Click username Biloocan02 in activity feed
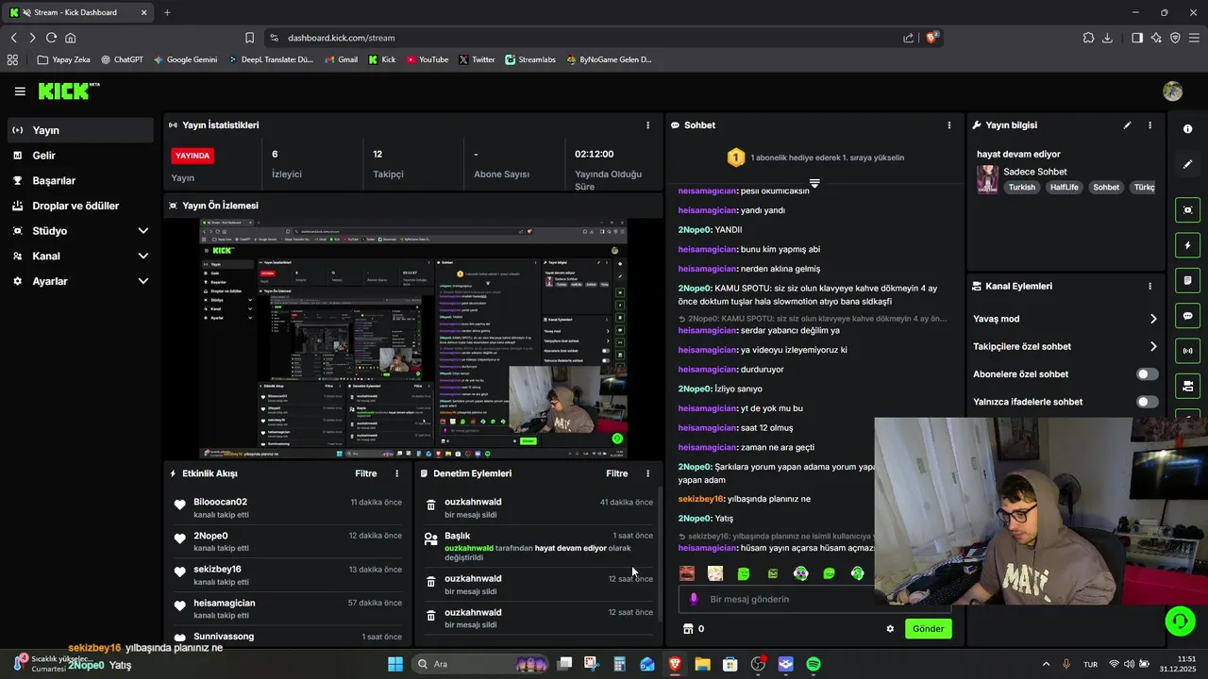Viewport: 1208px width, 679px height. [220, 502]
